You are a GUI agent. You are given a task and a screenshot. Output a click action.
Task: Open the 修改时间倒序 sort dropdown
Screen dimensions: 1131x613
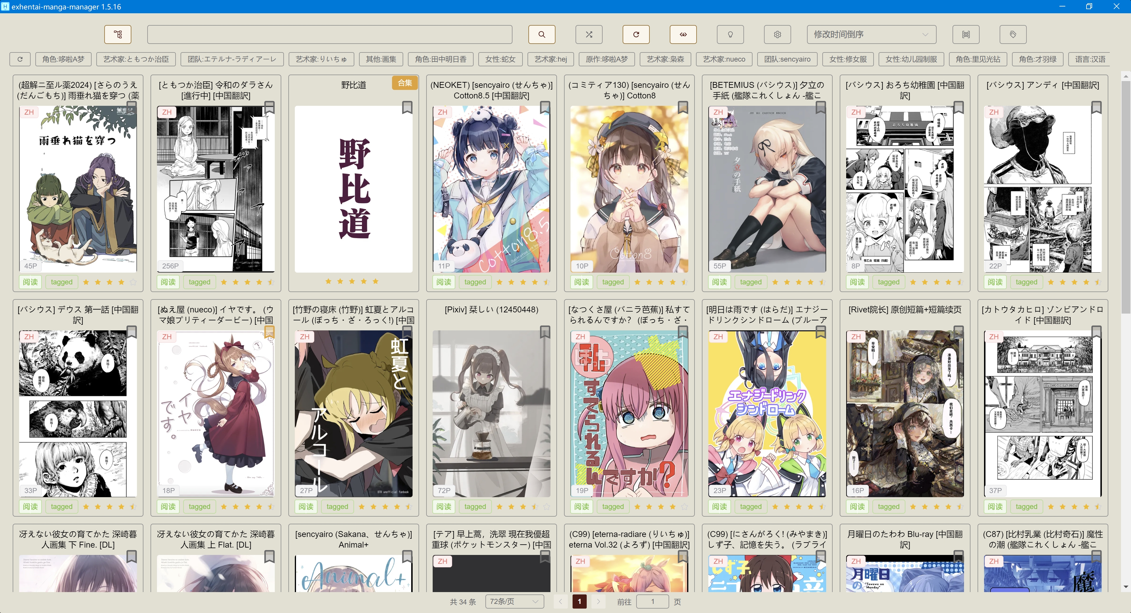pos(872,34)
